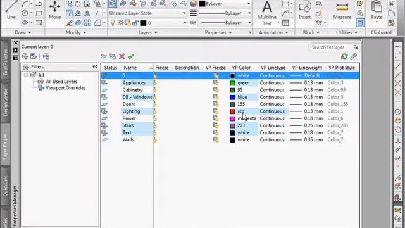
Task: Click the Table icon in Annotation
Action: coord(285,23)
